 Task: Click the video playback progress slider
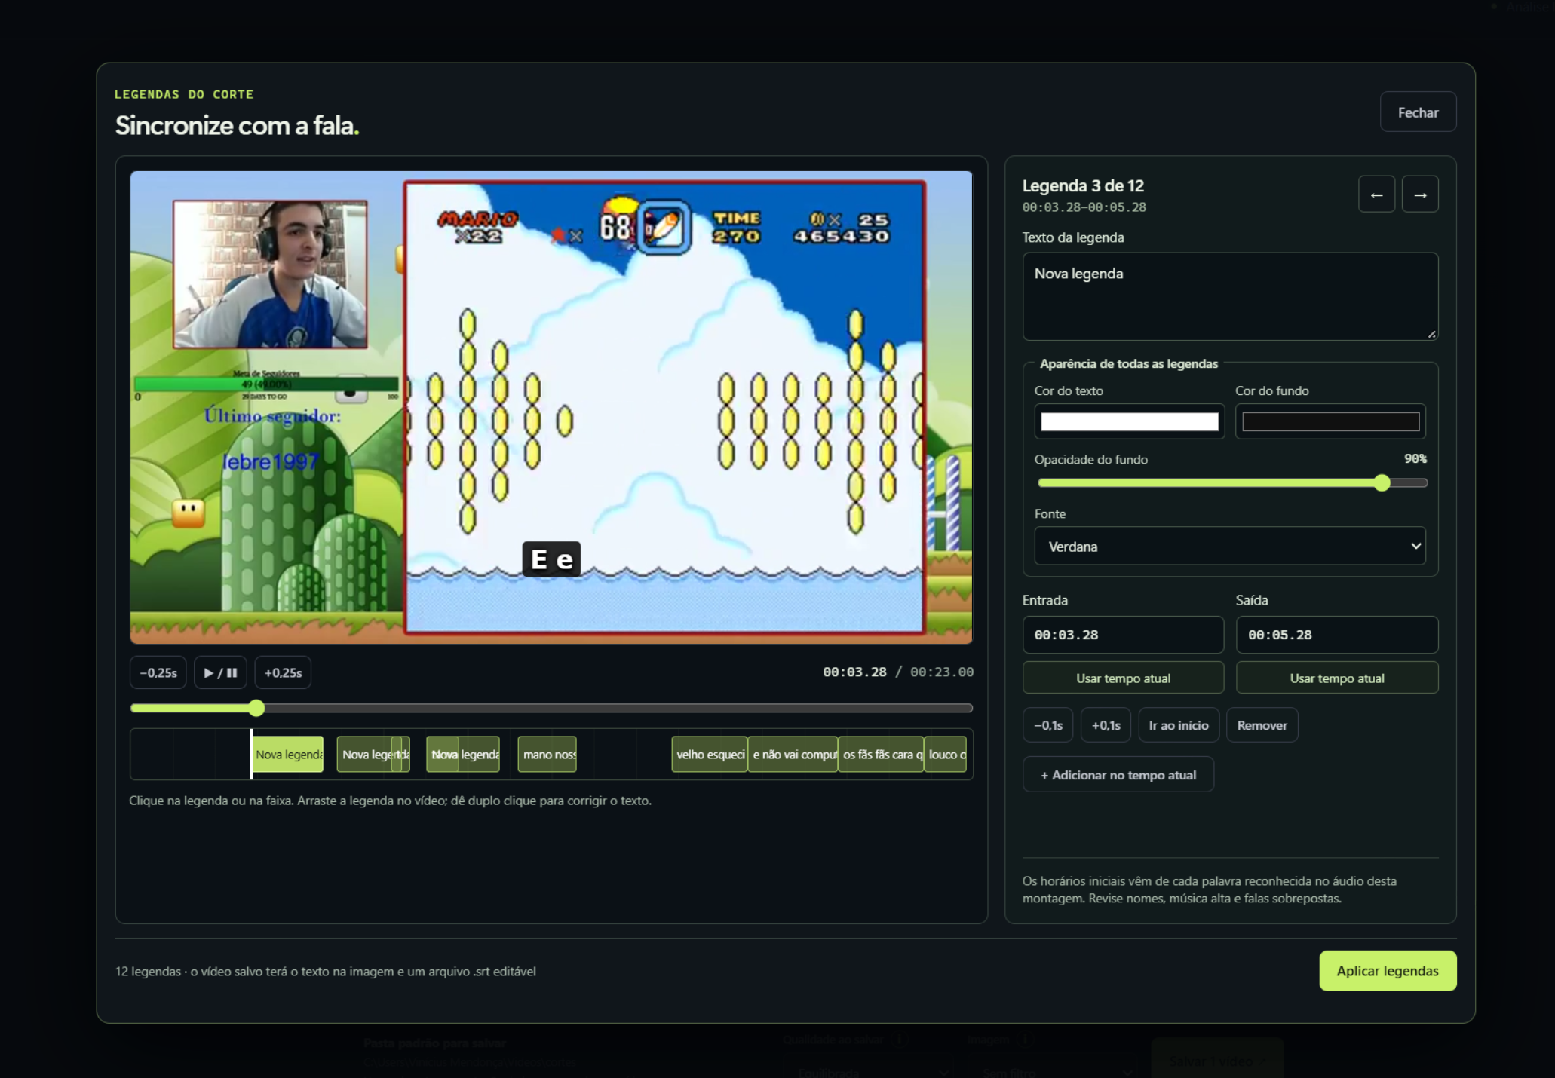pyautogui.click(x=551, y=708)
